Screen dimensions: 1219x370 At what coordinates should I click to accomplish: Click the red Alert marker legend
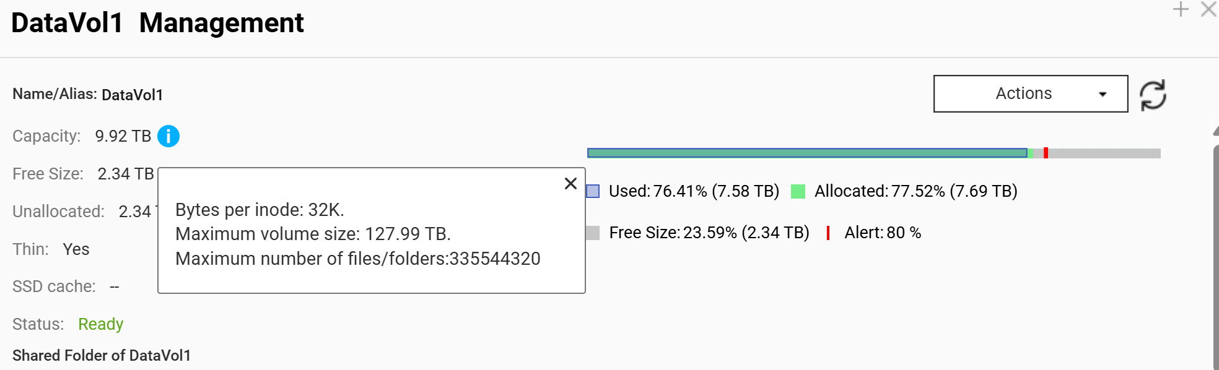coord(828,233)
